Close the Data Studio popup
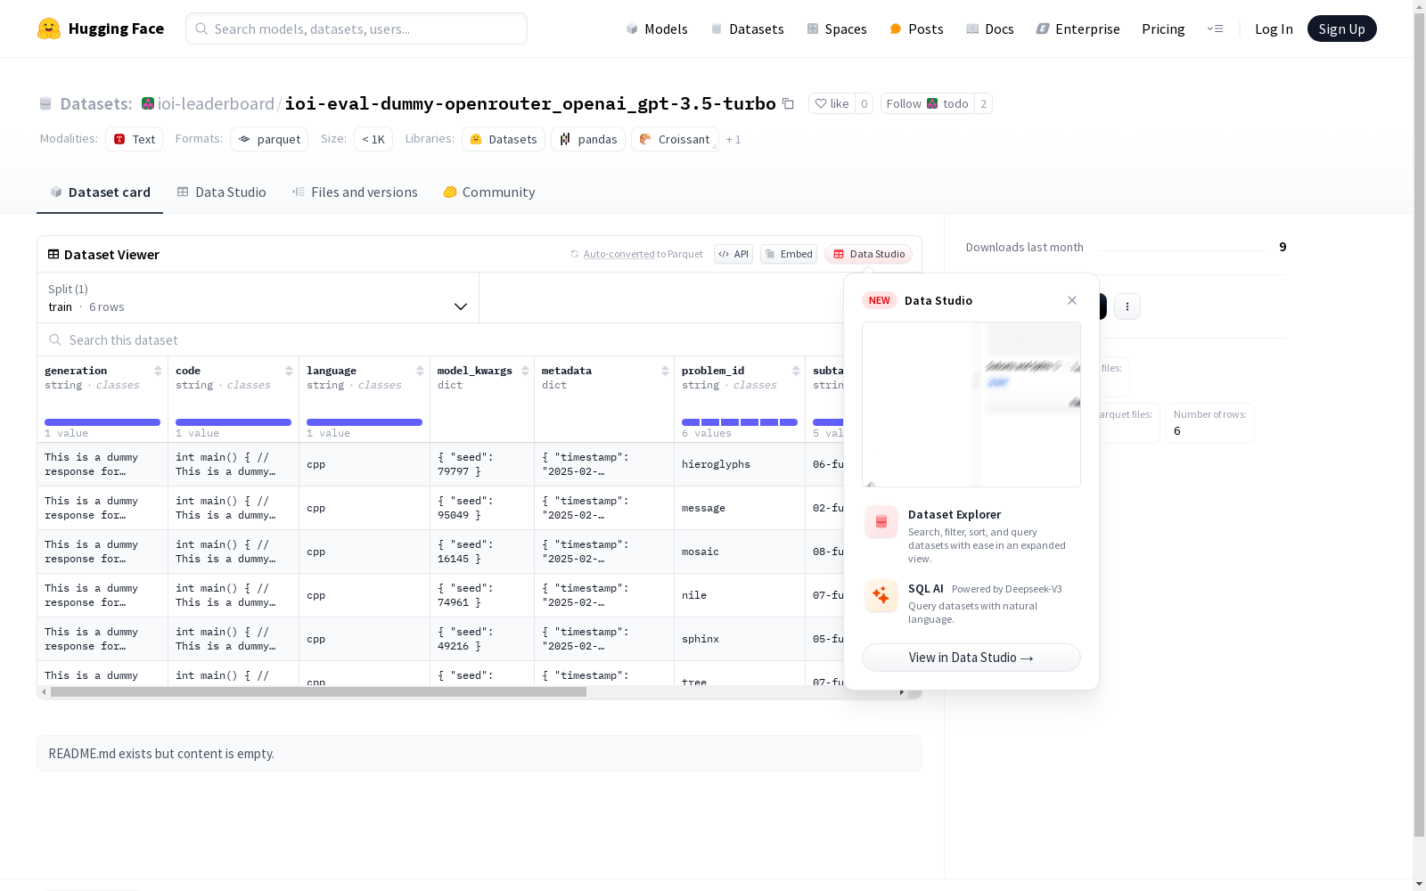 pyautogui.click(x=1072, y=300)
